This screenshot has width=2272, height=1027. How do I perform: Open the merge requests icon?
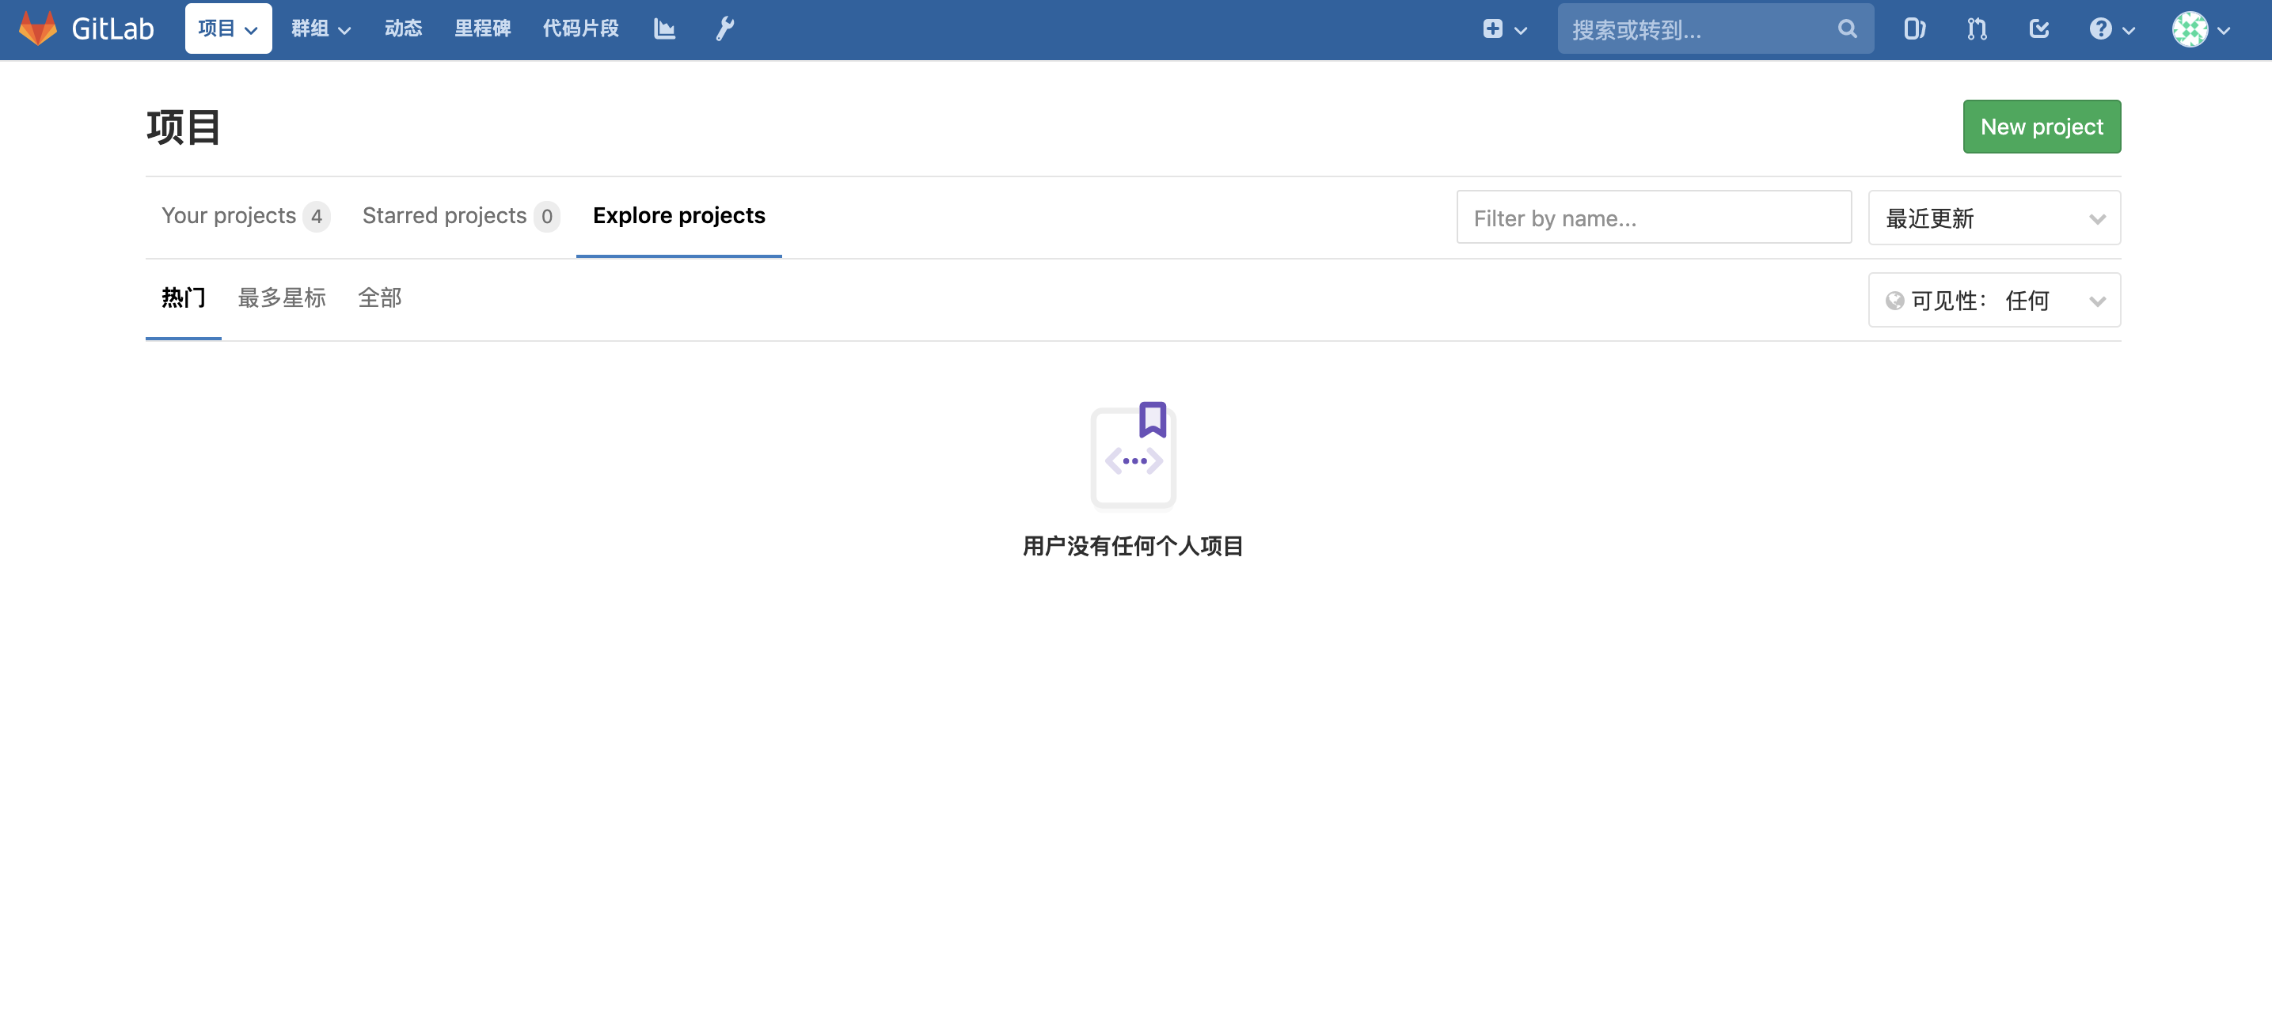click(x=1976, y=28)
